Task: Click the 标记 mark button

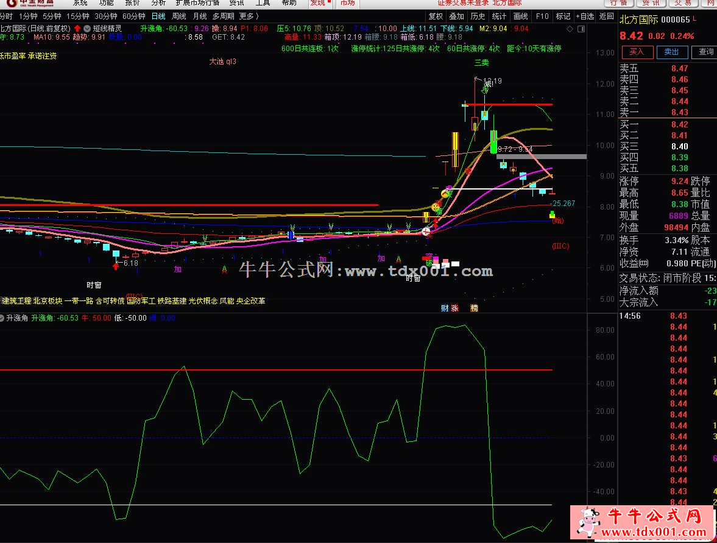Action: point(563,16)
